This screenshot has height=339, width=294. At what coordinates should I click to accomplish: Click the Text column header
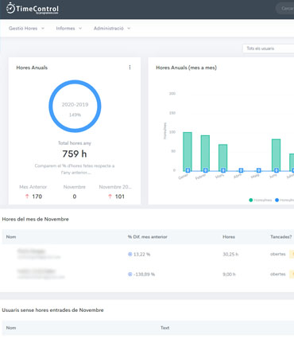[x=164, y=328]
